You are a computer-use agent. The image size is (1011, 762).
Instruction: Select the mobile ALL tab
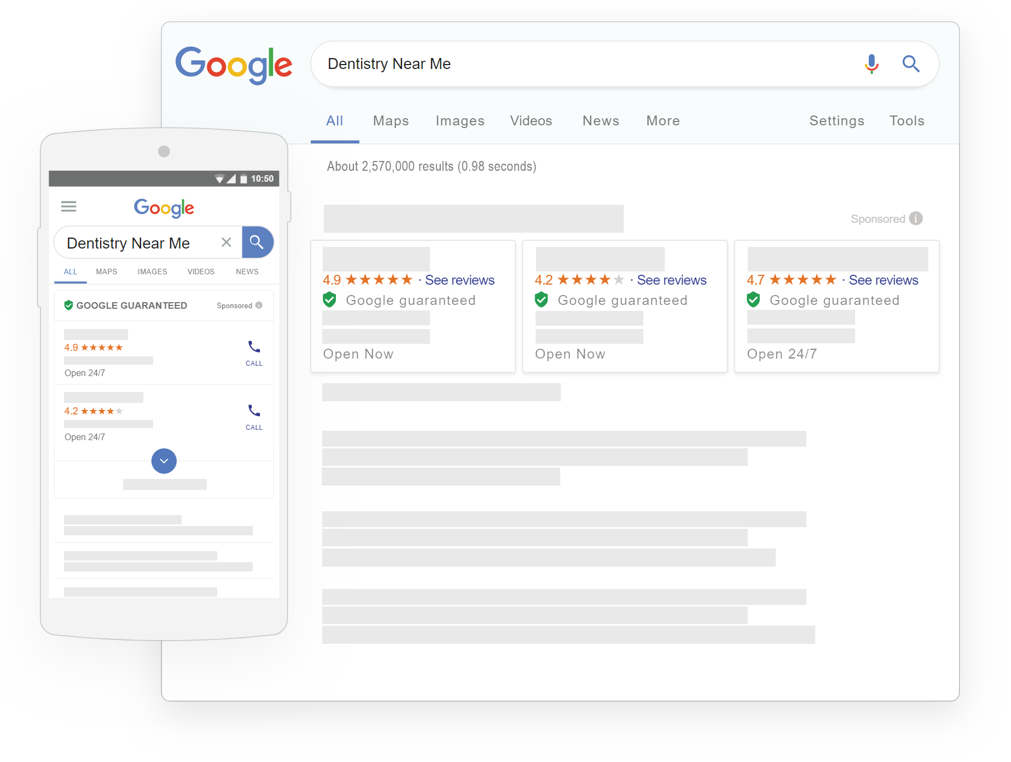[x=71, y=272]
